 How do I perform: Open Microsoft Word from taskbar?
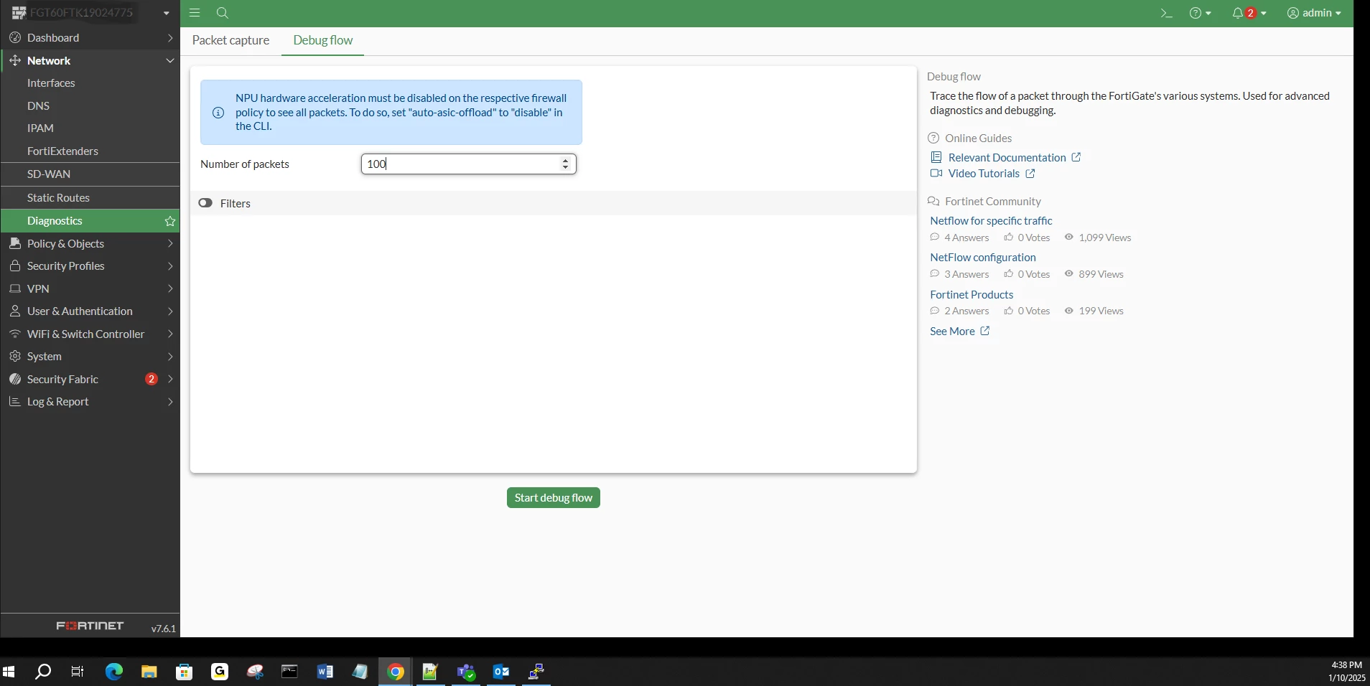click(x=325, y=672)
